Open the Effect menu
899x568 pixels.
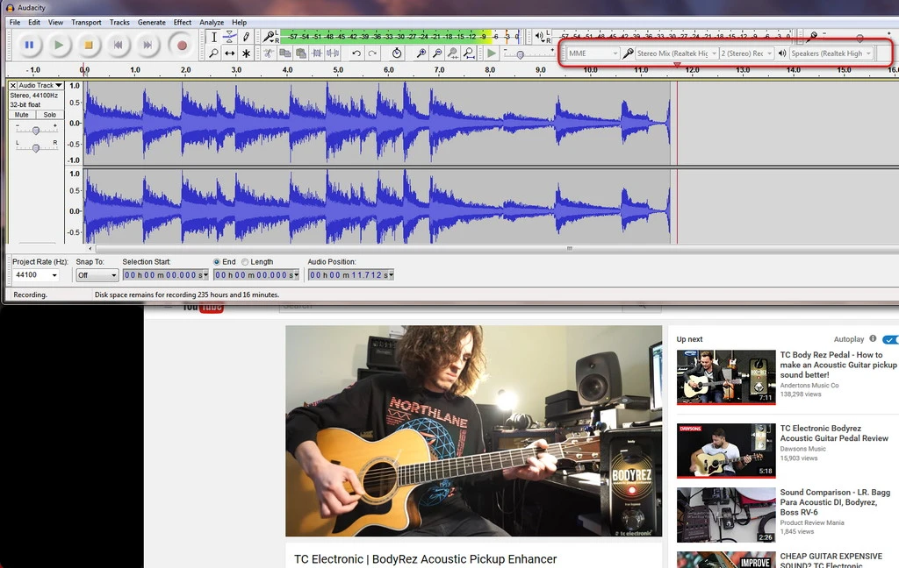[x=183, y=22]
